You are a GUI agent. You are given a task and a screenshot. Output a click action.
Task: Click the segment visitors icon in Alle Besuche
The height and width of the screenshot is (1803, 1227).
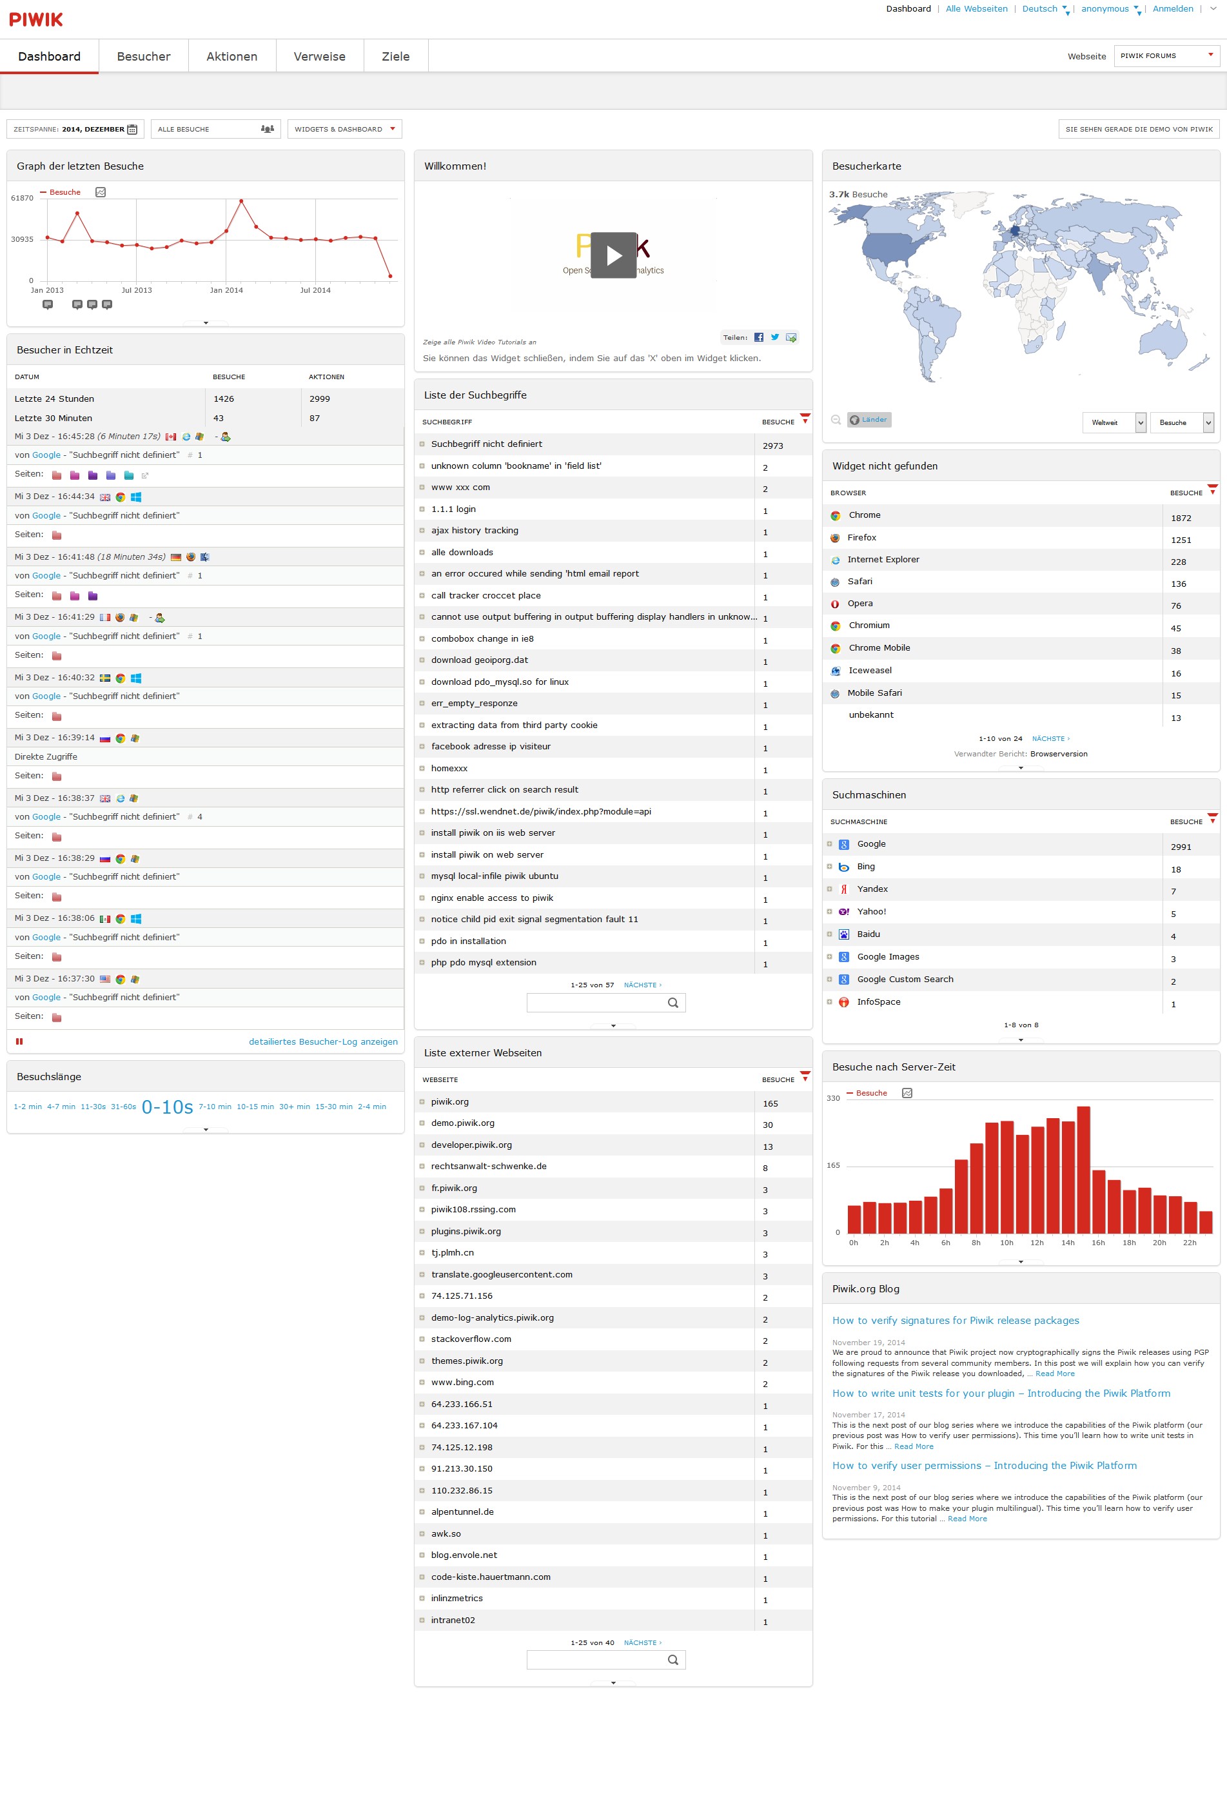coord(267,129)
